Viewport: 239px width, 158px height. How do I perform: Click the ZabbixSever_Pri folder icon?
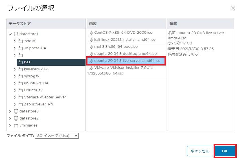[21, 104]
